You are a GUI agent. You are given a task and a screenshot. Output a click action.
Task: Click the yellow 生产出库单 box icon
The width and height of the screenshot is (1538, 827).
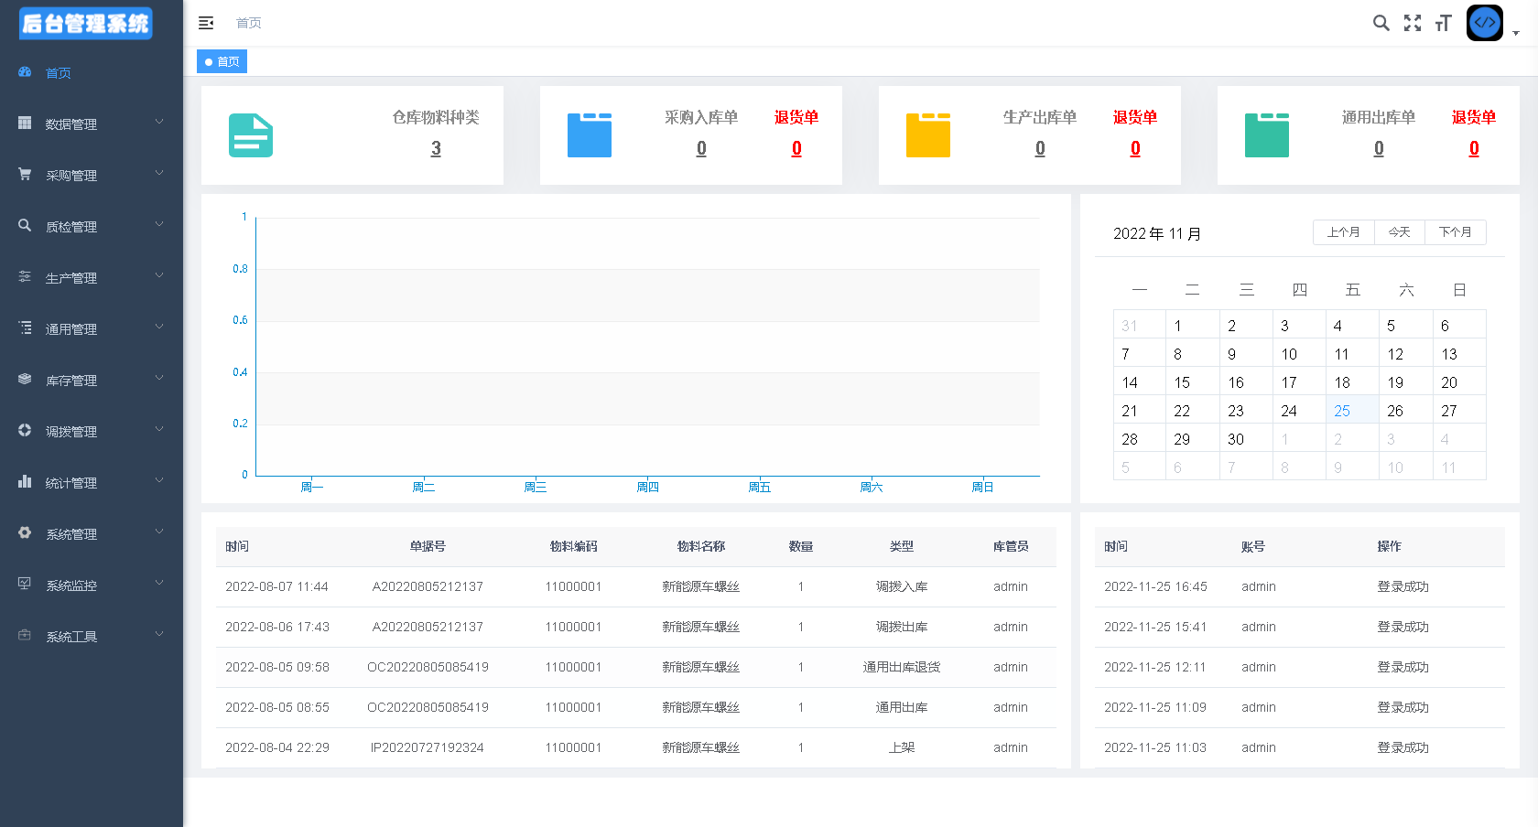point(928,135)
